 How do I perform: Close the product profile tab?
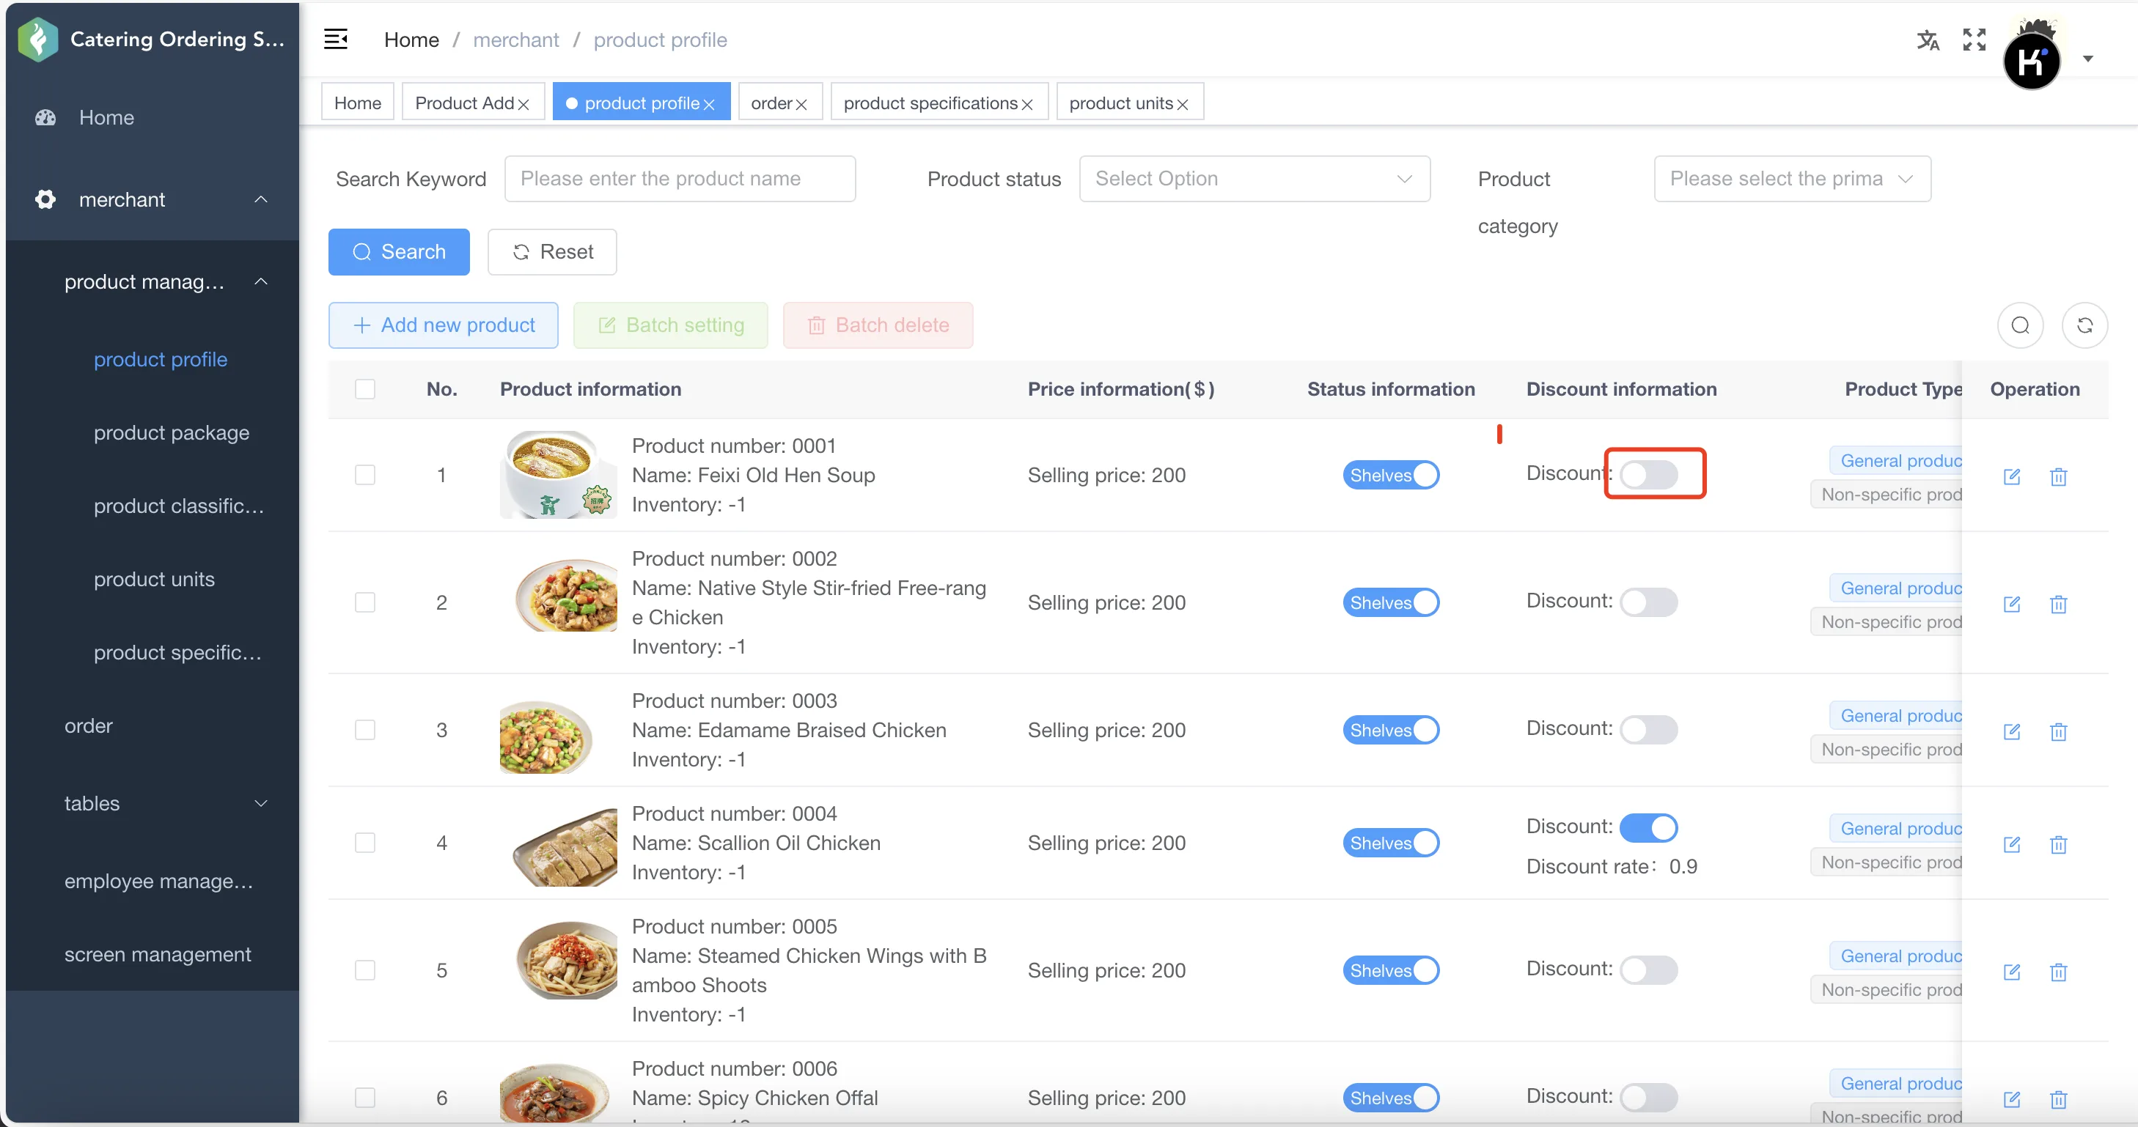[709, 105]
